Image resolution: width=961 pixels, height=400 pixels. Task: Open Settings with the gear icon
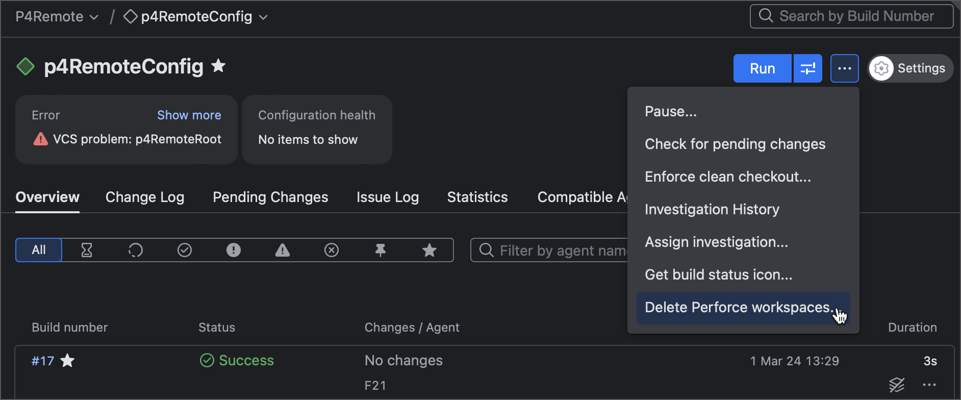tap(910, 68)
